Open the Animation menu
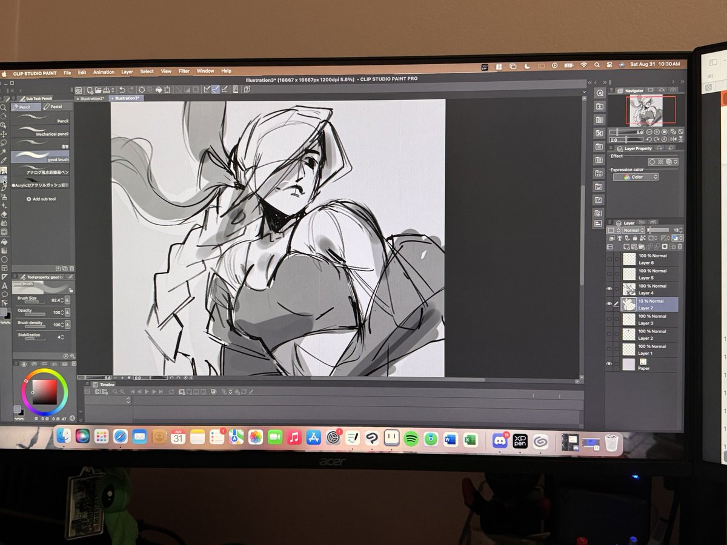Image resolution: width=727 pixels, height=545 pixels. (104, 72)
